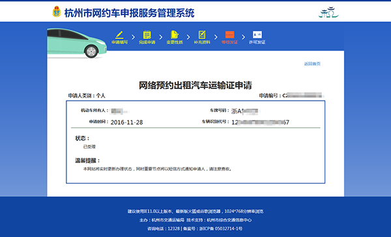Click the 已受理 status text
The image size is (391, 237).
pyautogui.click(x=89, y=147)
